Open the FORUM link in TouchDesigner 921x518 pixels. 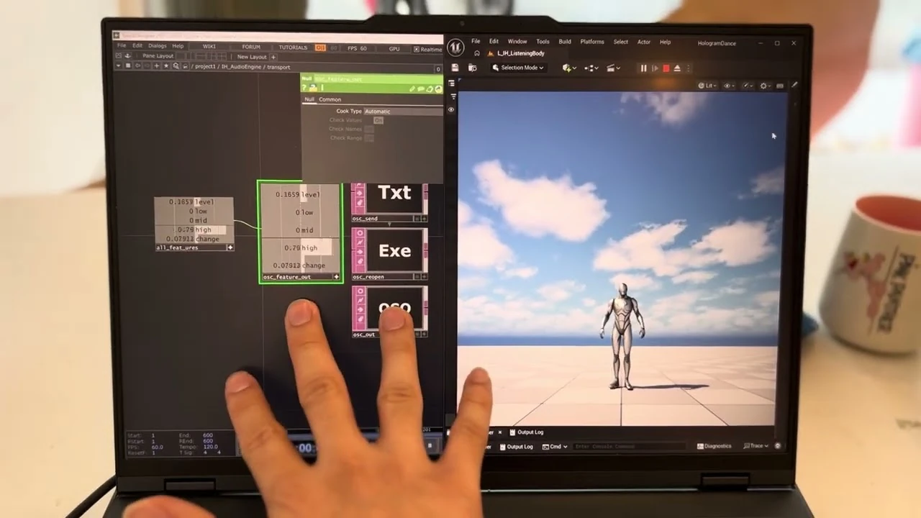click(251, 47)
